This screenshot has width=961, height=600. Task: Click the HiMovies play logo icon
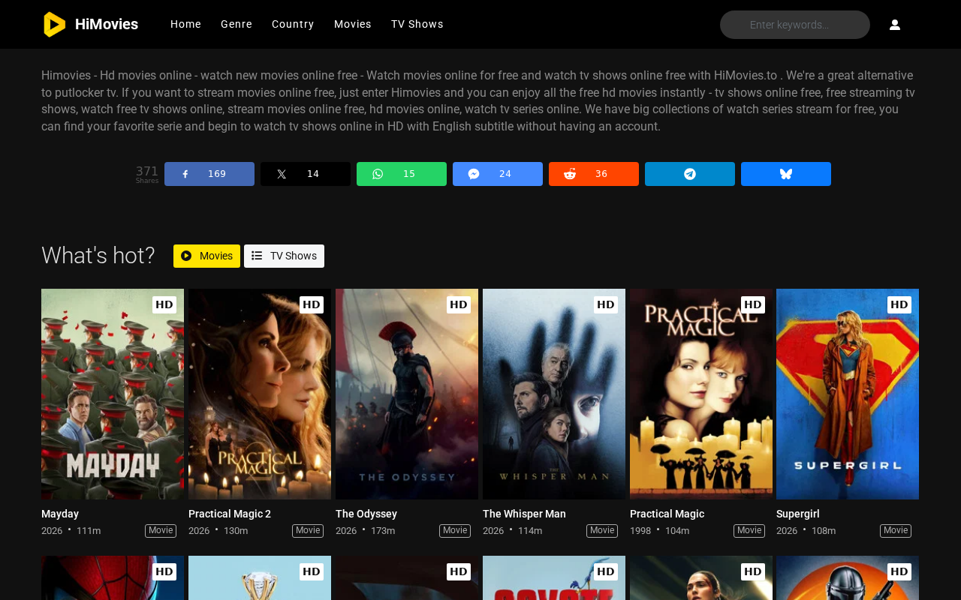[x=54, y=25]
